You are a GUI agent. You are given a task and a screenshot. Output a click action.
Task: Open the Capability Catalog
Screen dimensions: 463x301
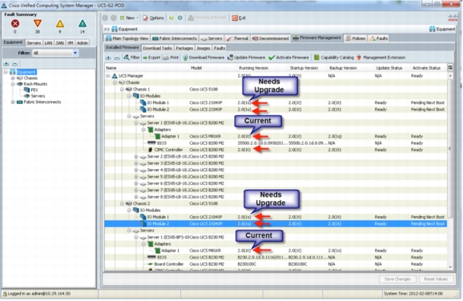[333, 58]
